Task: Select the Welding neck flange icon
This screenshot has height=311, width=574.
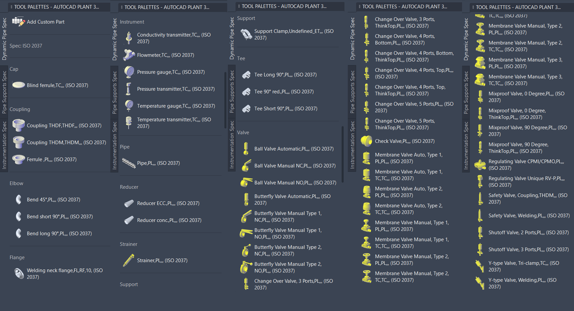Action: [19, 273]
